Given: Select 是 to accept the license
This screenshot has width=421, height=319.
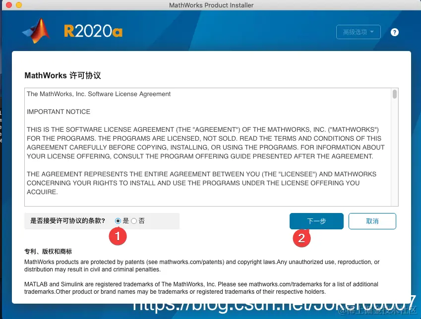Looking at the screenshot, I should point(118,221).
